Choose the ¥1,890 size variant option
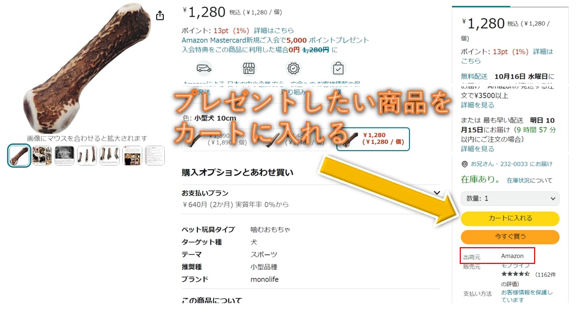Screen dimensions: 576x312 (218, 139)
